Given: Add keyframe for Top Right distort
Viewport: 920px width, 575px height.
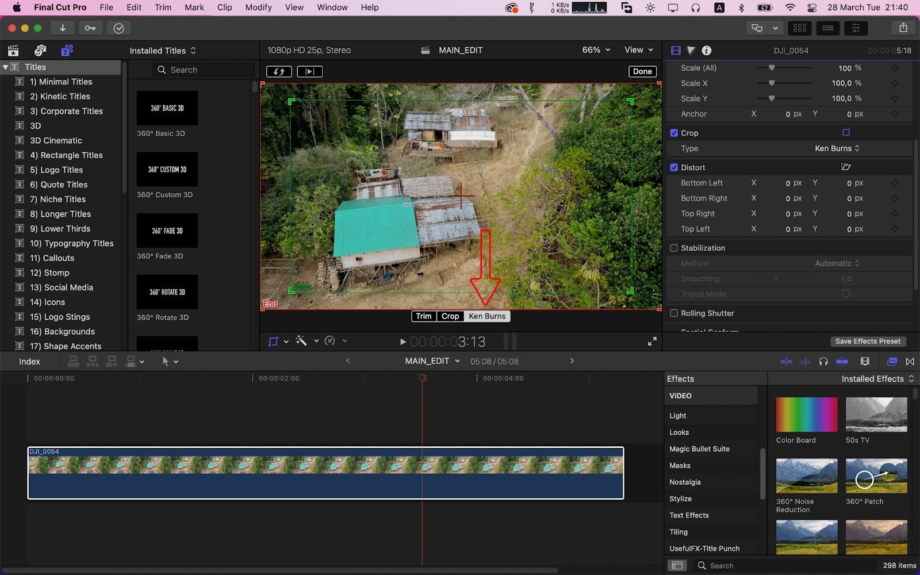Looking at the screenshot, I should click(895, 213).
